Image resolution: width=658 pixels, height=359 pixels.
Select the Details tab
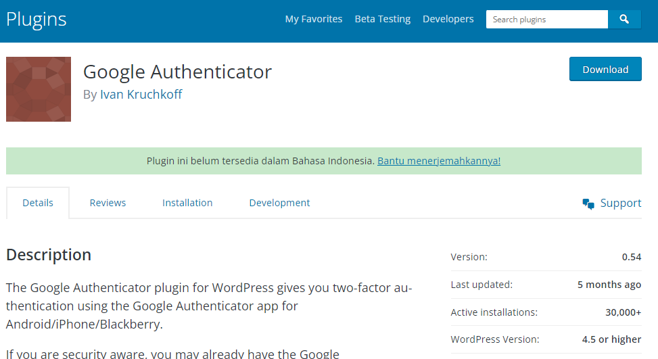click(x=38, y=203)
